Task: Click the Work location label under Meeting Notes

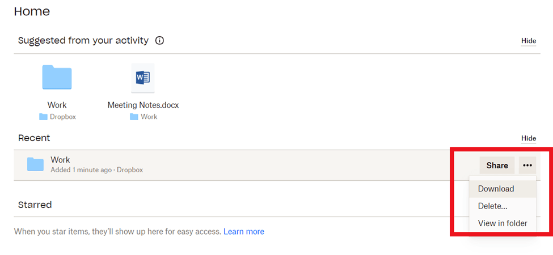Action: tap(149, 117)
